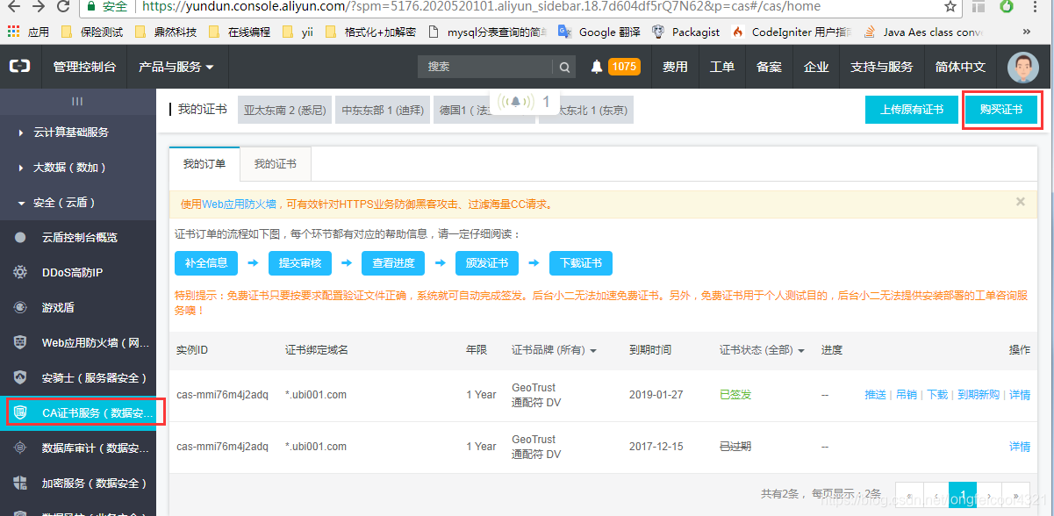
Task: Switch to the 我的订单 tab
Action: click(x=204, y=164)
